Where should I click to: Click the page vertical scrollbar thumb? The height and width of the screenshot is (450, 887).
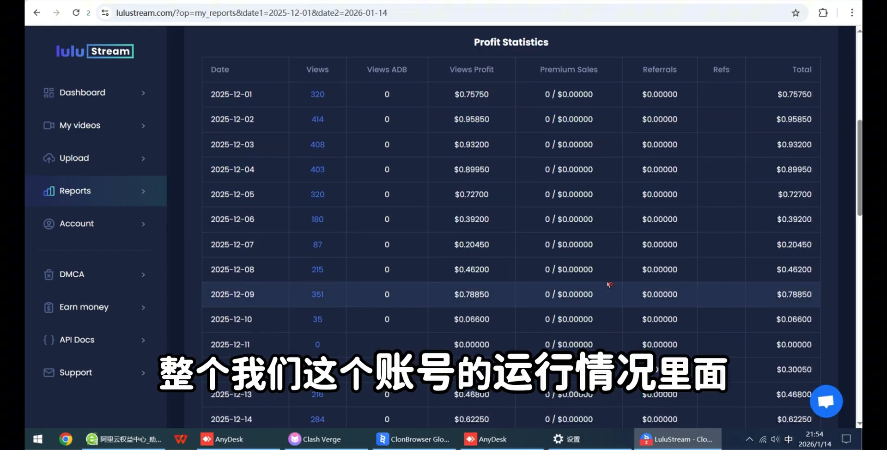pos(859,168)
